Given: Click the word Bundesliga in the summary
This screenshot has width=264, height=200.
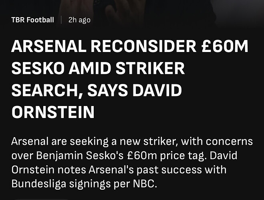Looking at the screenshot, I should pos(38,184).
